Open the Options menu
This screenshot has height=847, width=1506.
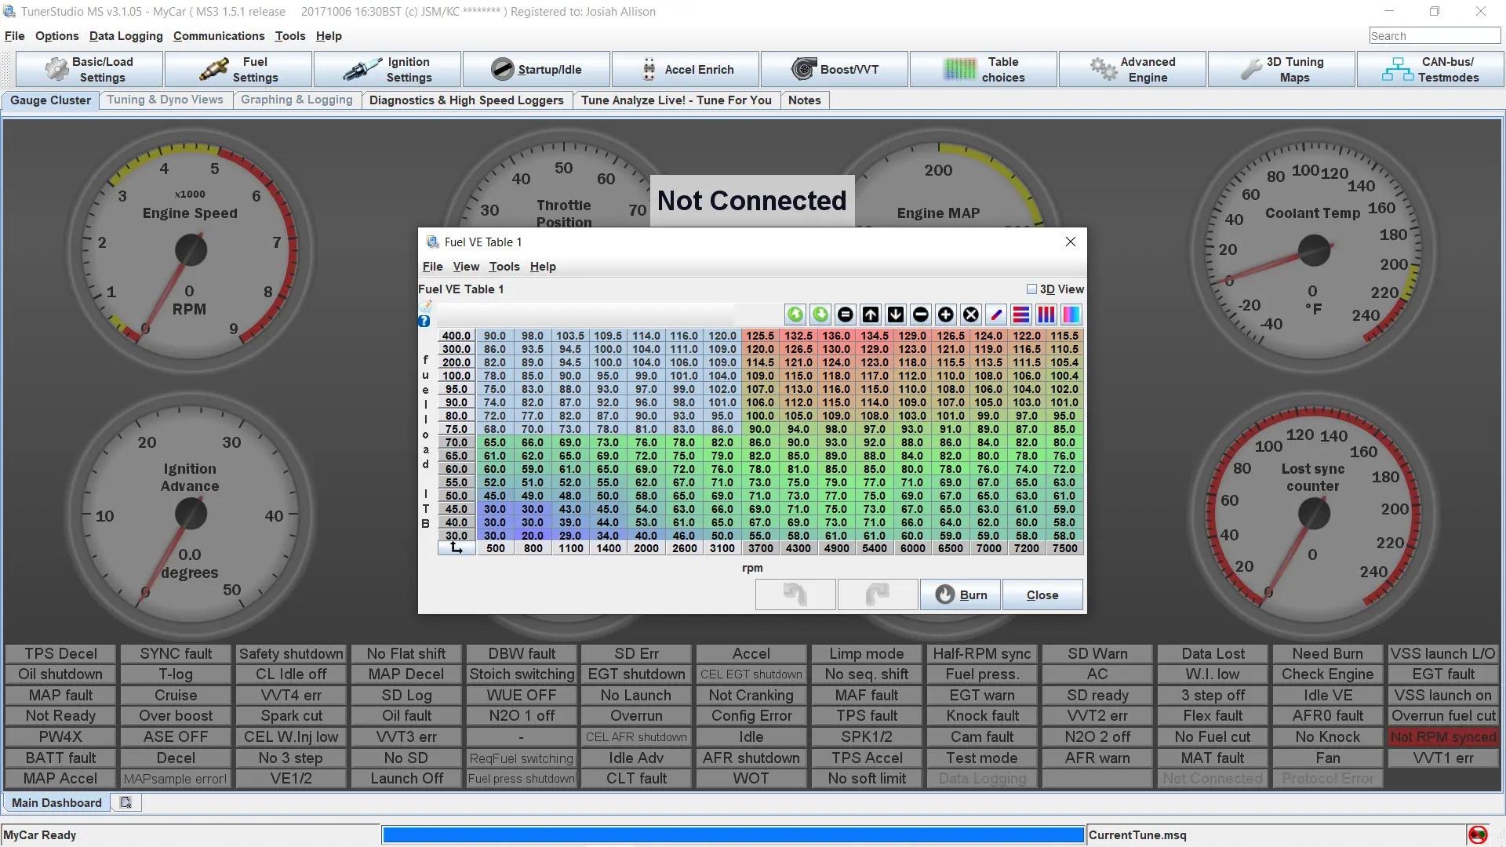pos(56,36)
